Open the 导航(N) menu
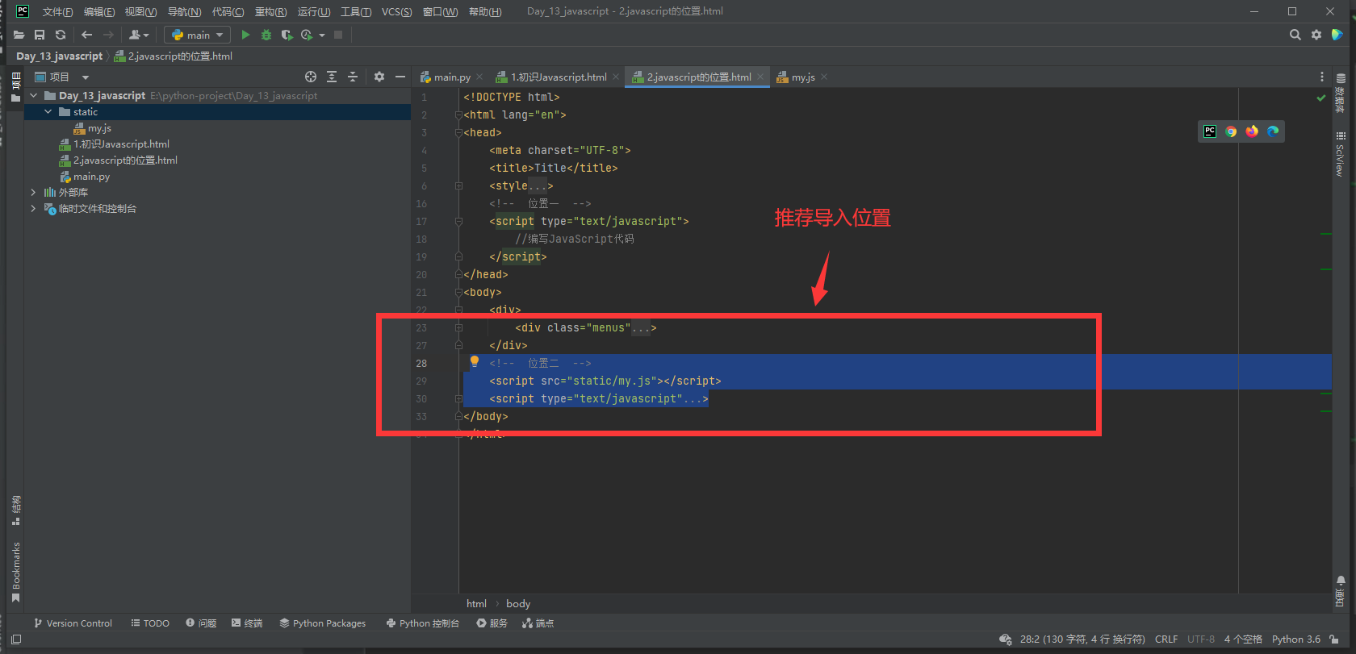 184,11
